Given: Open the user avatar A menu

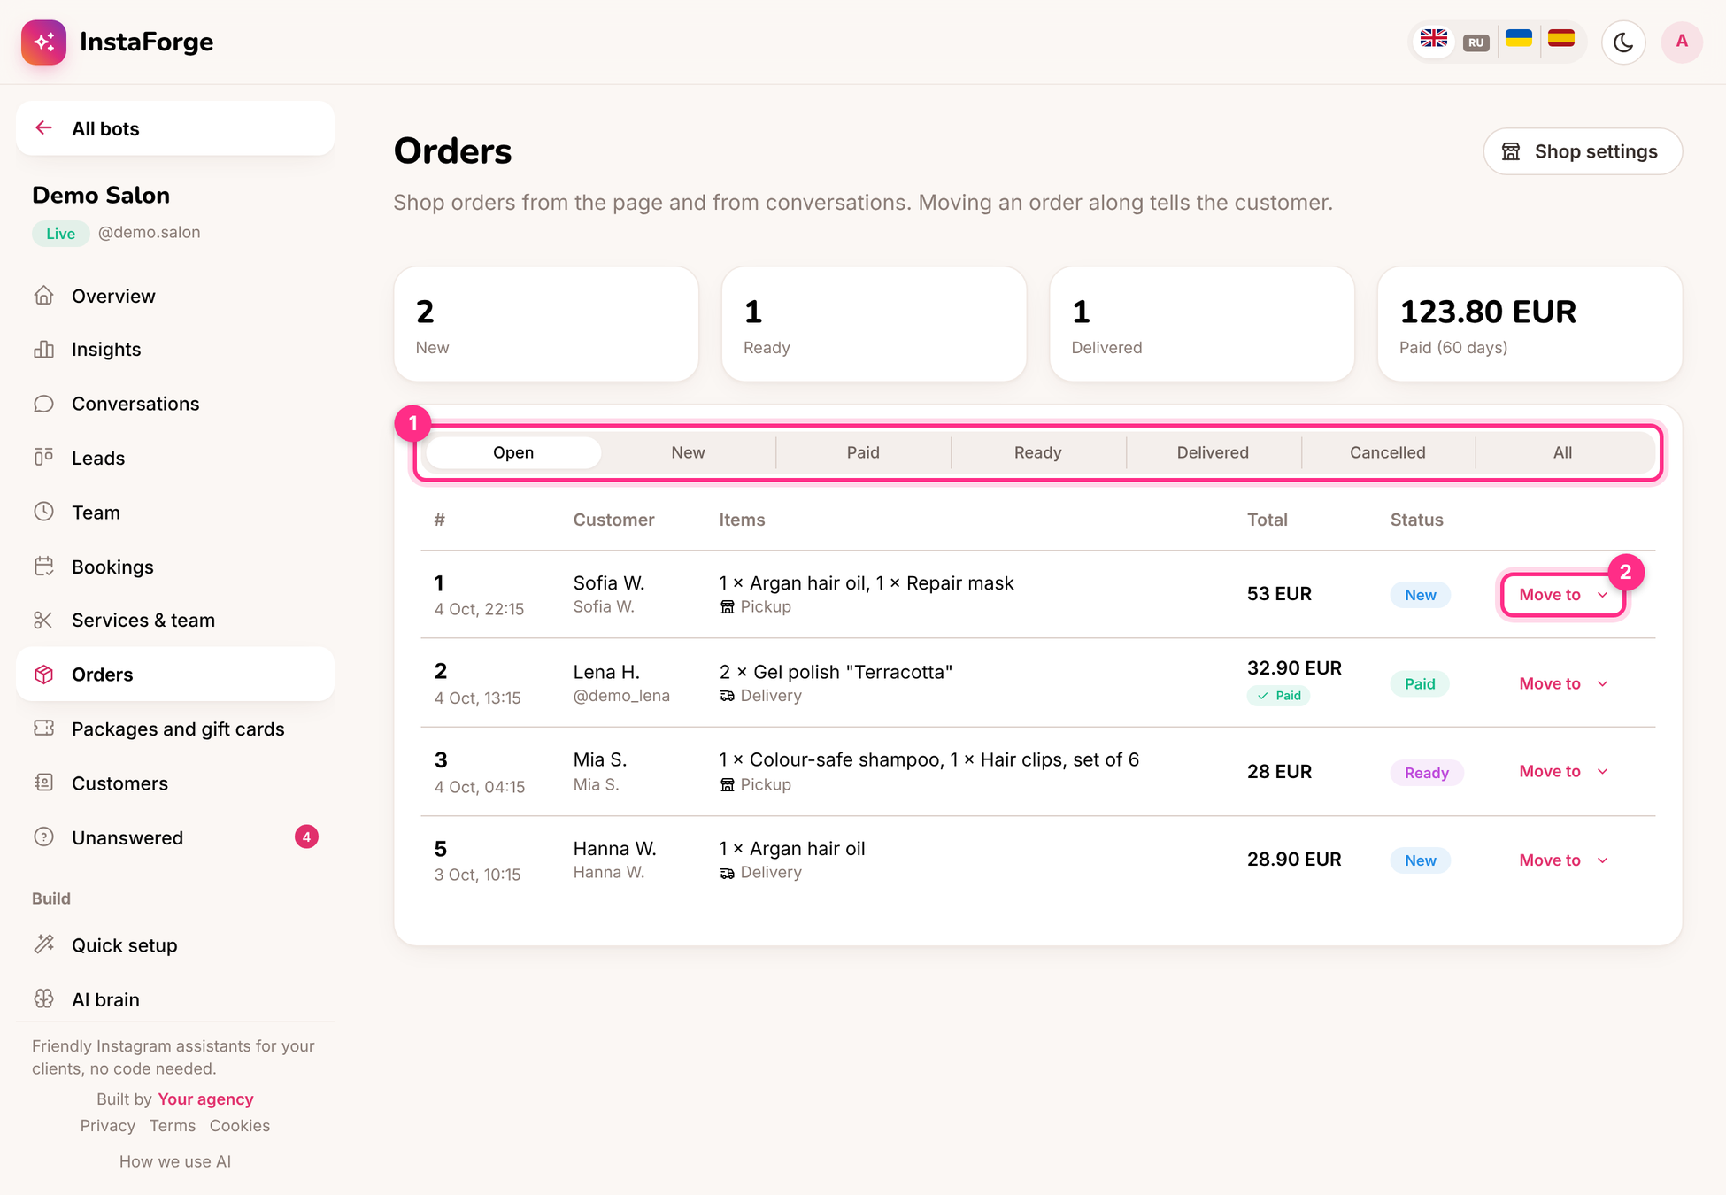Looking at the screenshot, I should click(x=1682, y=42).
